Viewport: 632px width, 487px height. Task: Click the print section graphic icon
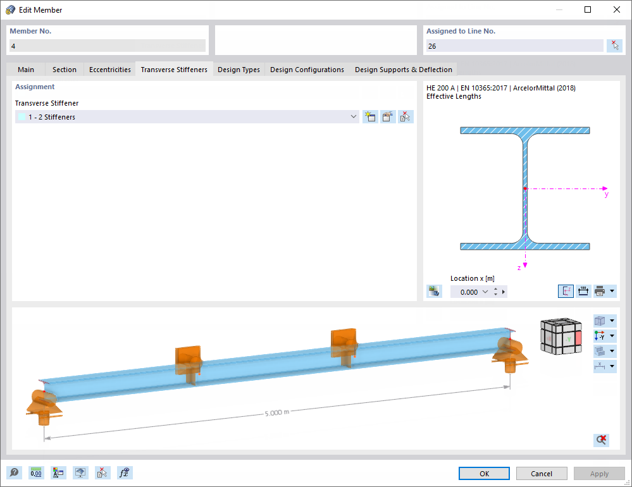click(600, 291)
